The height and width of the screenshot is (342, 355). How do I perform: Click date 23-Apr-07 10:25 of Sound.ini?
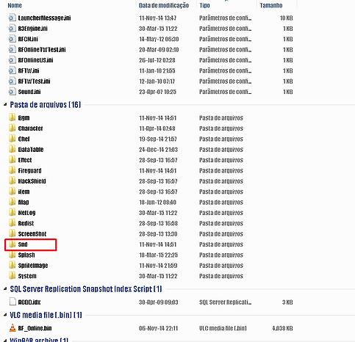pyautogui.click(x=157, y=92)
